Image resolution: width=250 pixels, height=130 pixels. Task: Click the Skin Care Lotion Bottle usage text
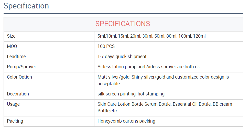[x=165, y=107]
